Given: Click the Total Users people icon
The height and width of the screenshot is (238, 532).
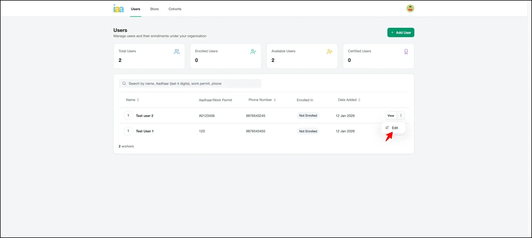Looking at the screenshot, I should [x=177, y=52].
